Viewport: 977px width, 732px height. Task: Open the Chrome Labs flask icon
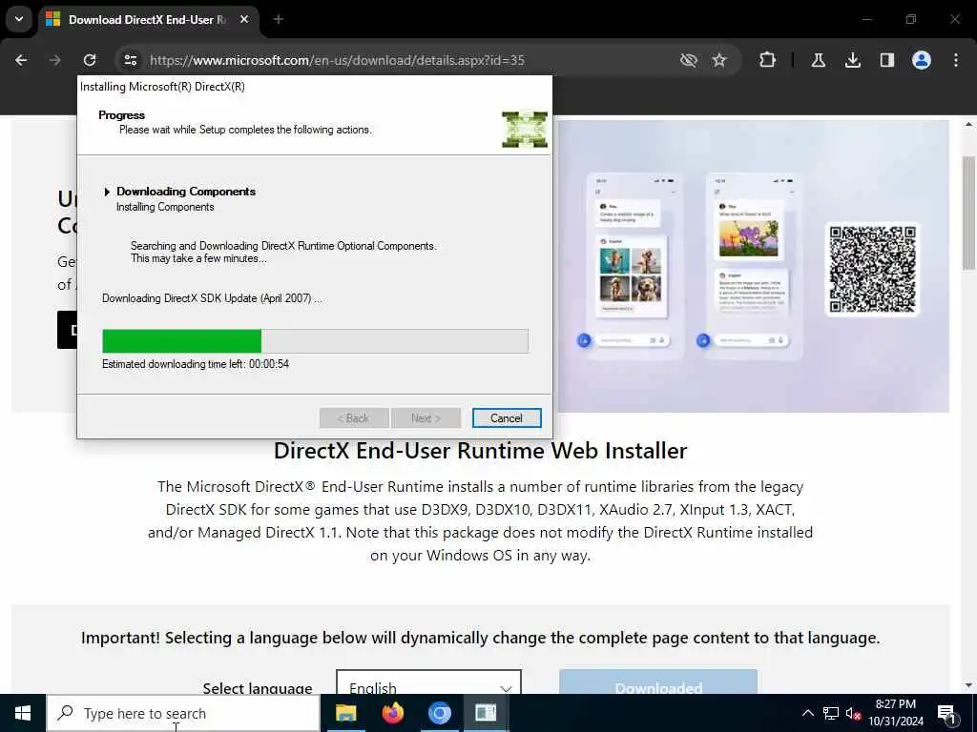pos(819,60)
